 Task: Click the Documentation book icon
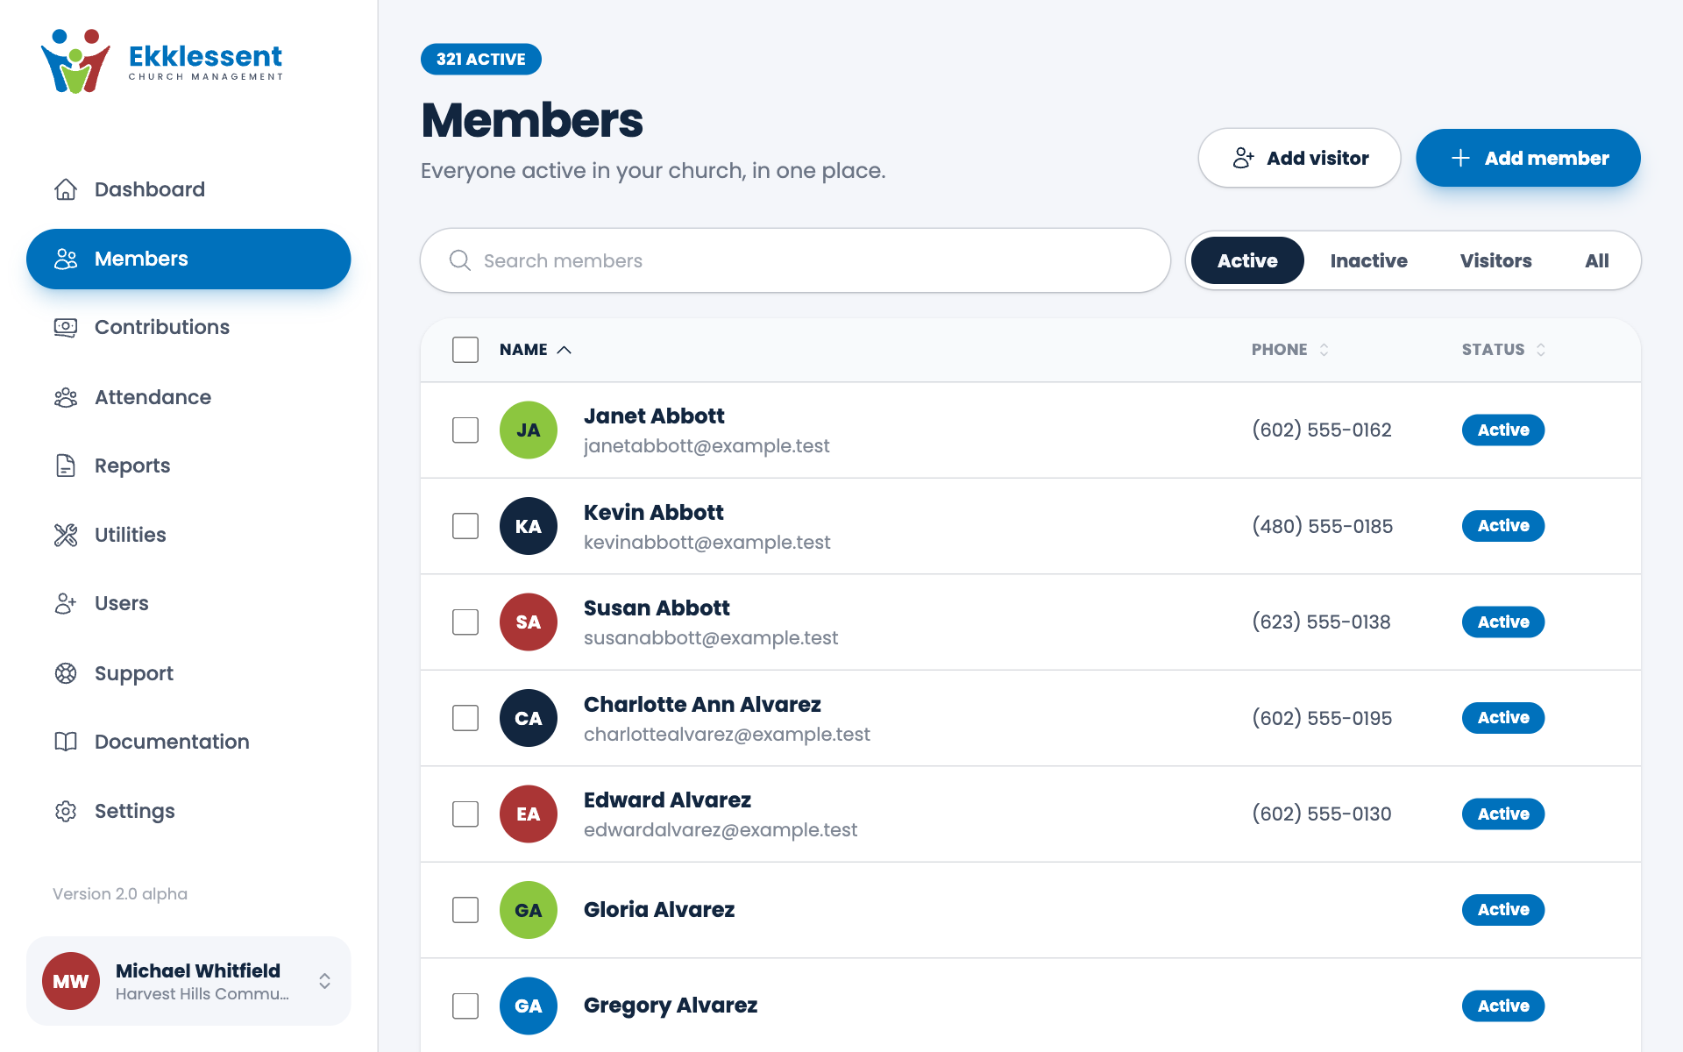click(66, 742)
